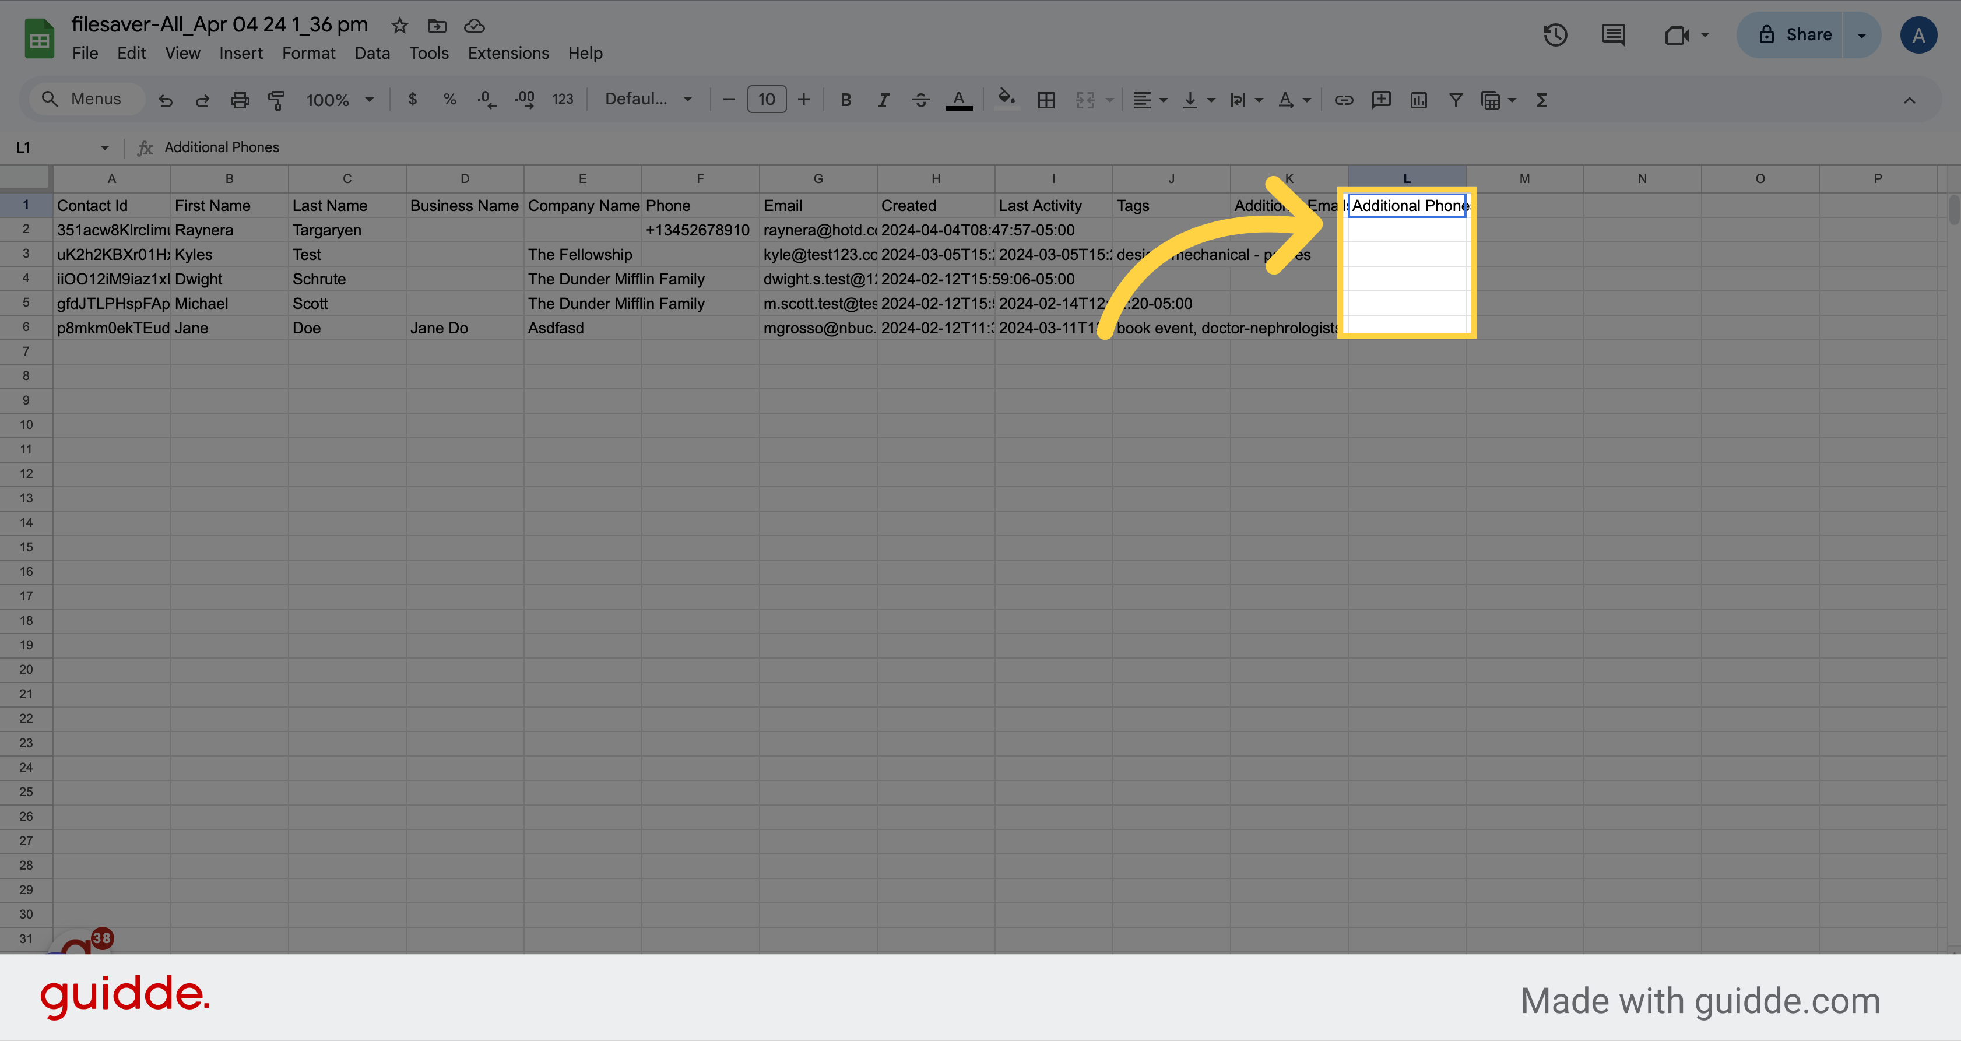
Task: Collapse toolbar with up chevron
Action: coord(1909,100)
